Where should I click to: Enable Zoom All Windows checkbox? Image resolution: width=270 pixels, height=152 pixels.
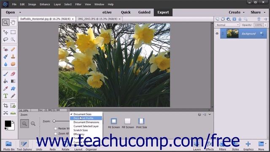[55, 133]
